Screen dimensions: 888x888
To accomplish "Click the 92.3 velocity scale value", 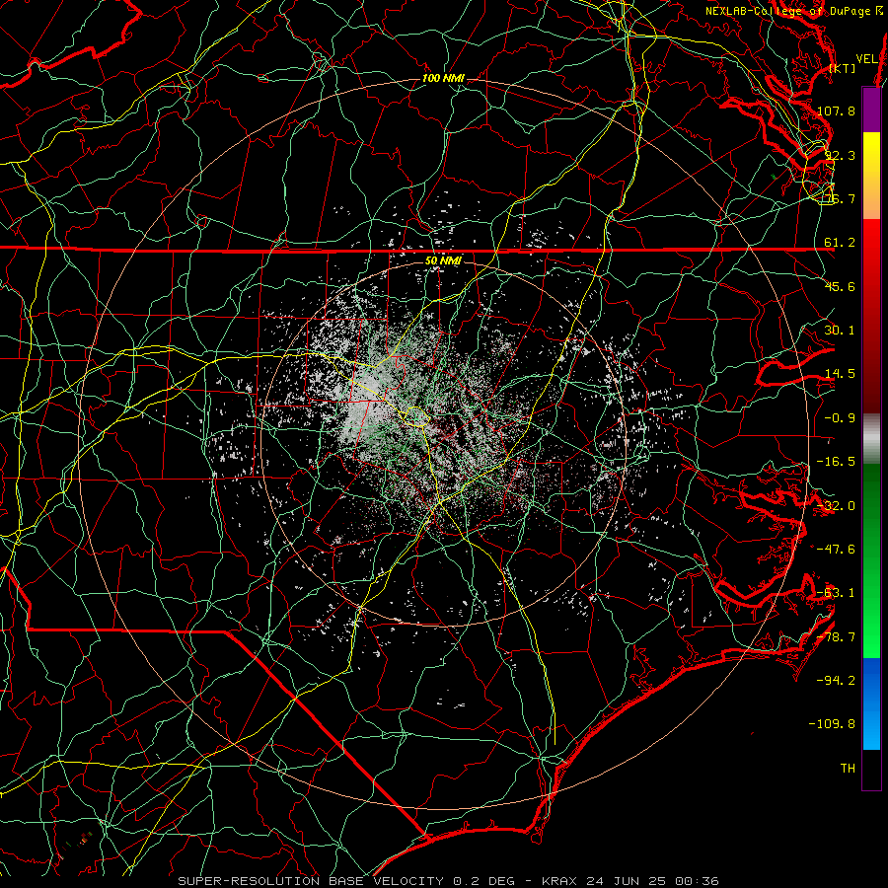I will click(x=840, y=155).
